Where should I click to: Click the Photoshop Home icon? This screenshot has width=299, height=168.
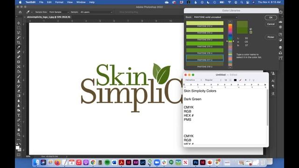(x=20, y=12)
